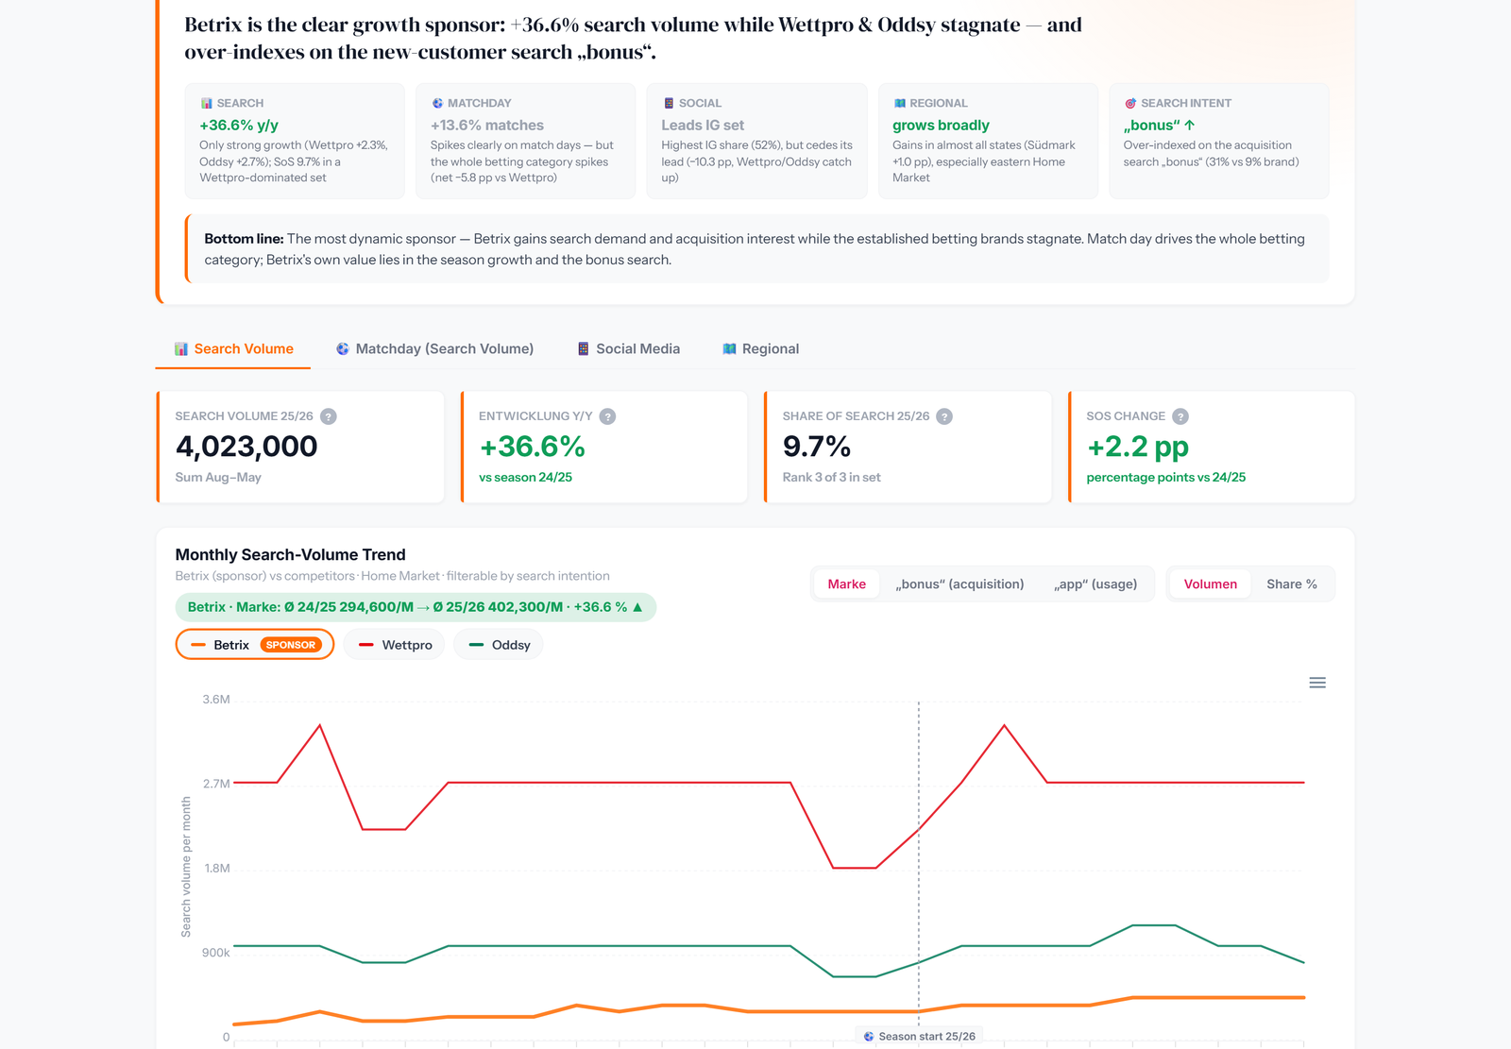Viewport: 1511px width, 1049px height.
Task: Click the '+13.6% matches' headline
Action: pyautogui.click(x=487, y=125)
